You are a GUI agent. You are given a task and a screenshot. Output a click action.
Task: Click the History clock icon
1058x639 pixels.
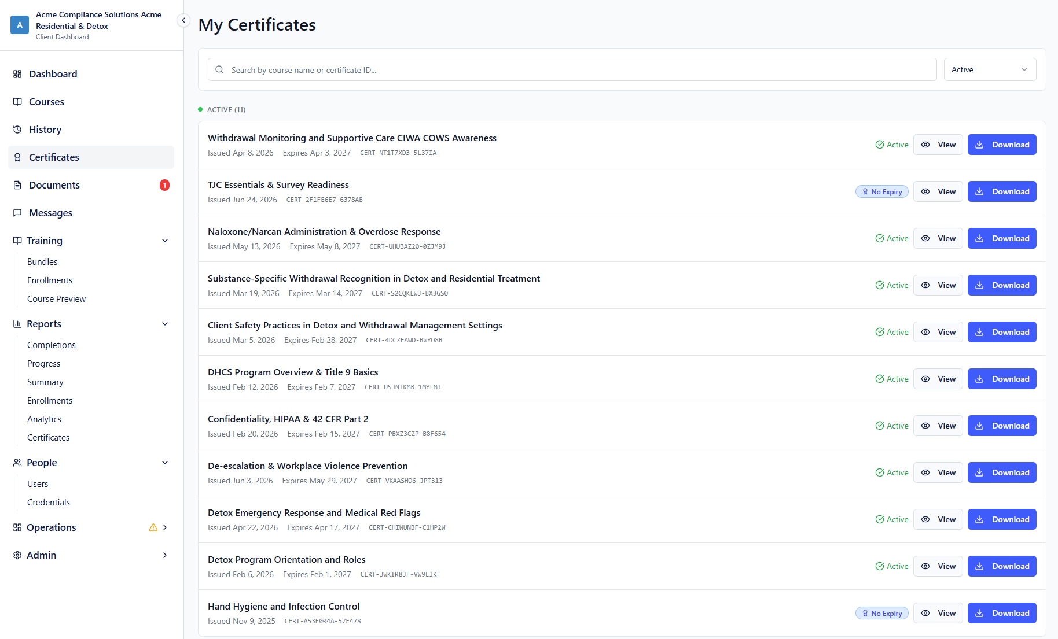[x=17, y=130]
